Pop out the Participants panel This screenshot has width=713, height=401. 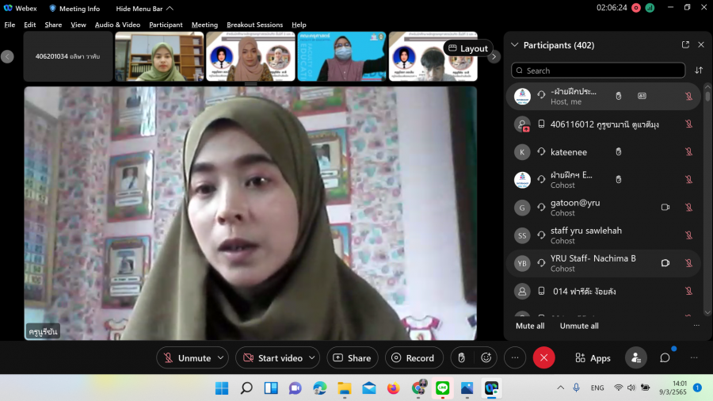[685, 45]
